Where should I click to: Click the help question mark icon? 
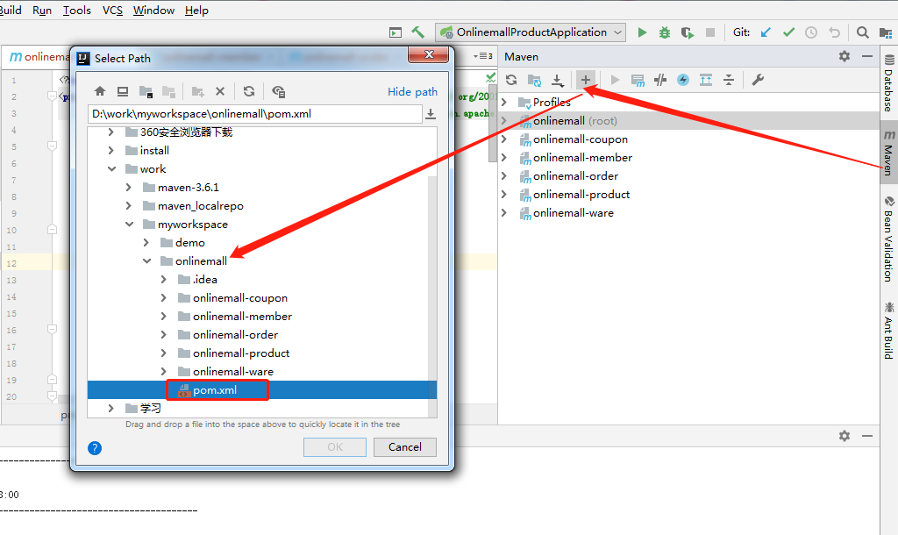95,448
